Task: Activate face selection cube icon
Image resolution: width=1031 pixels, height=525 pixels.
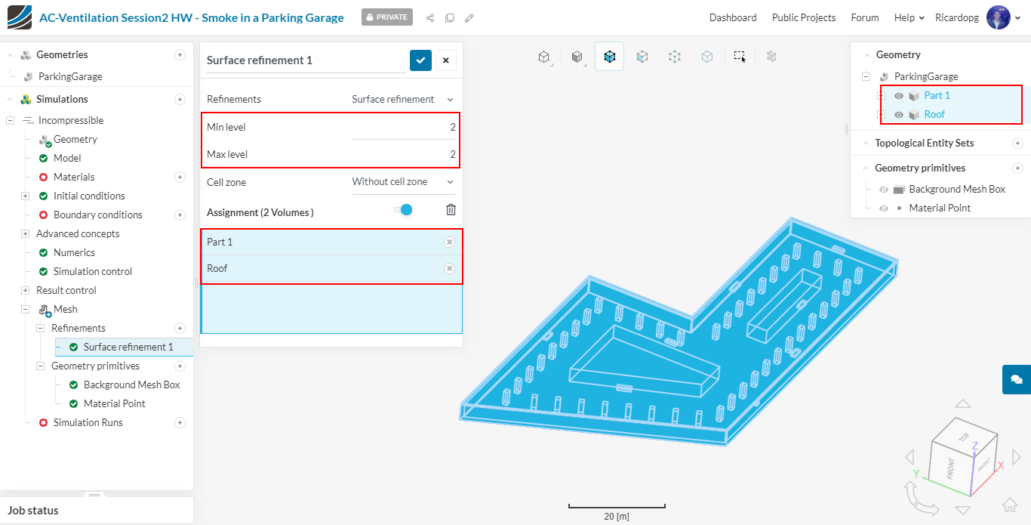Action: pos(642,57)
